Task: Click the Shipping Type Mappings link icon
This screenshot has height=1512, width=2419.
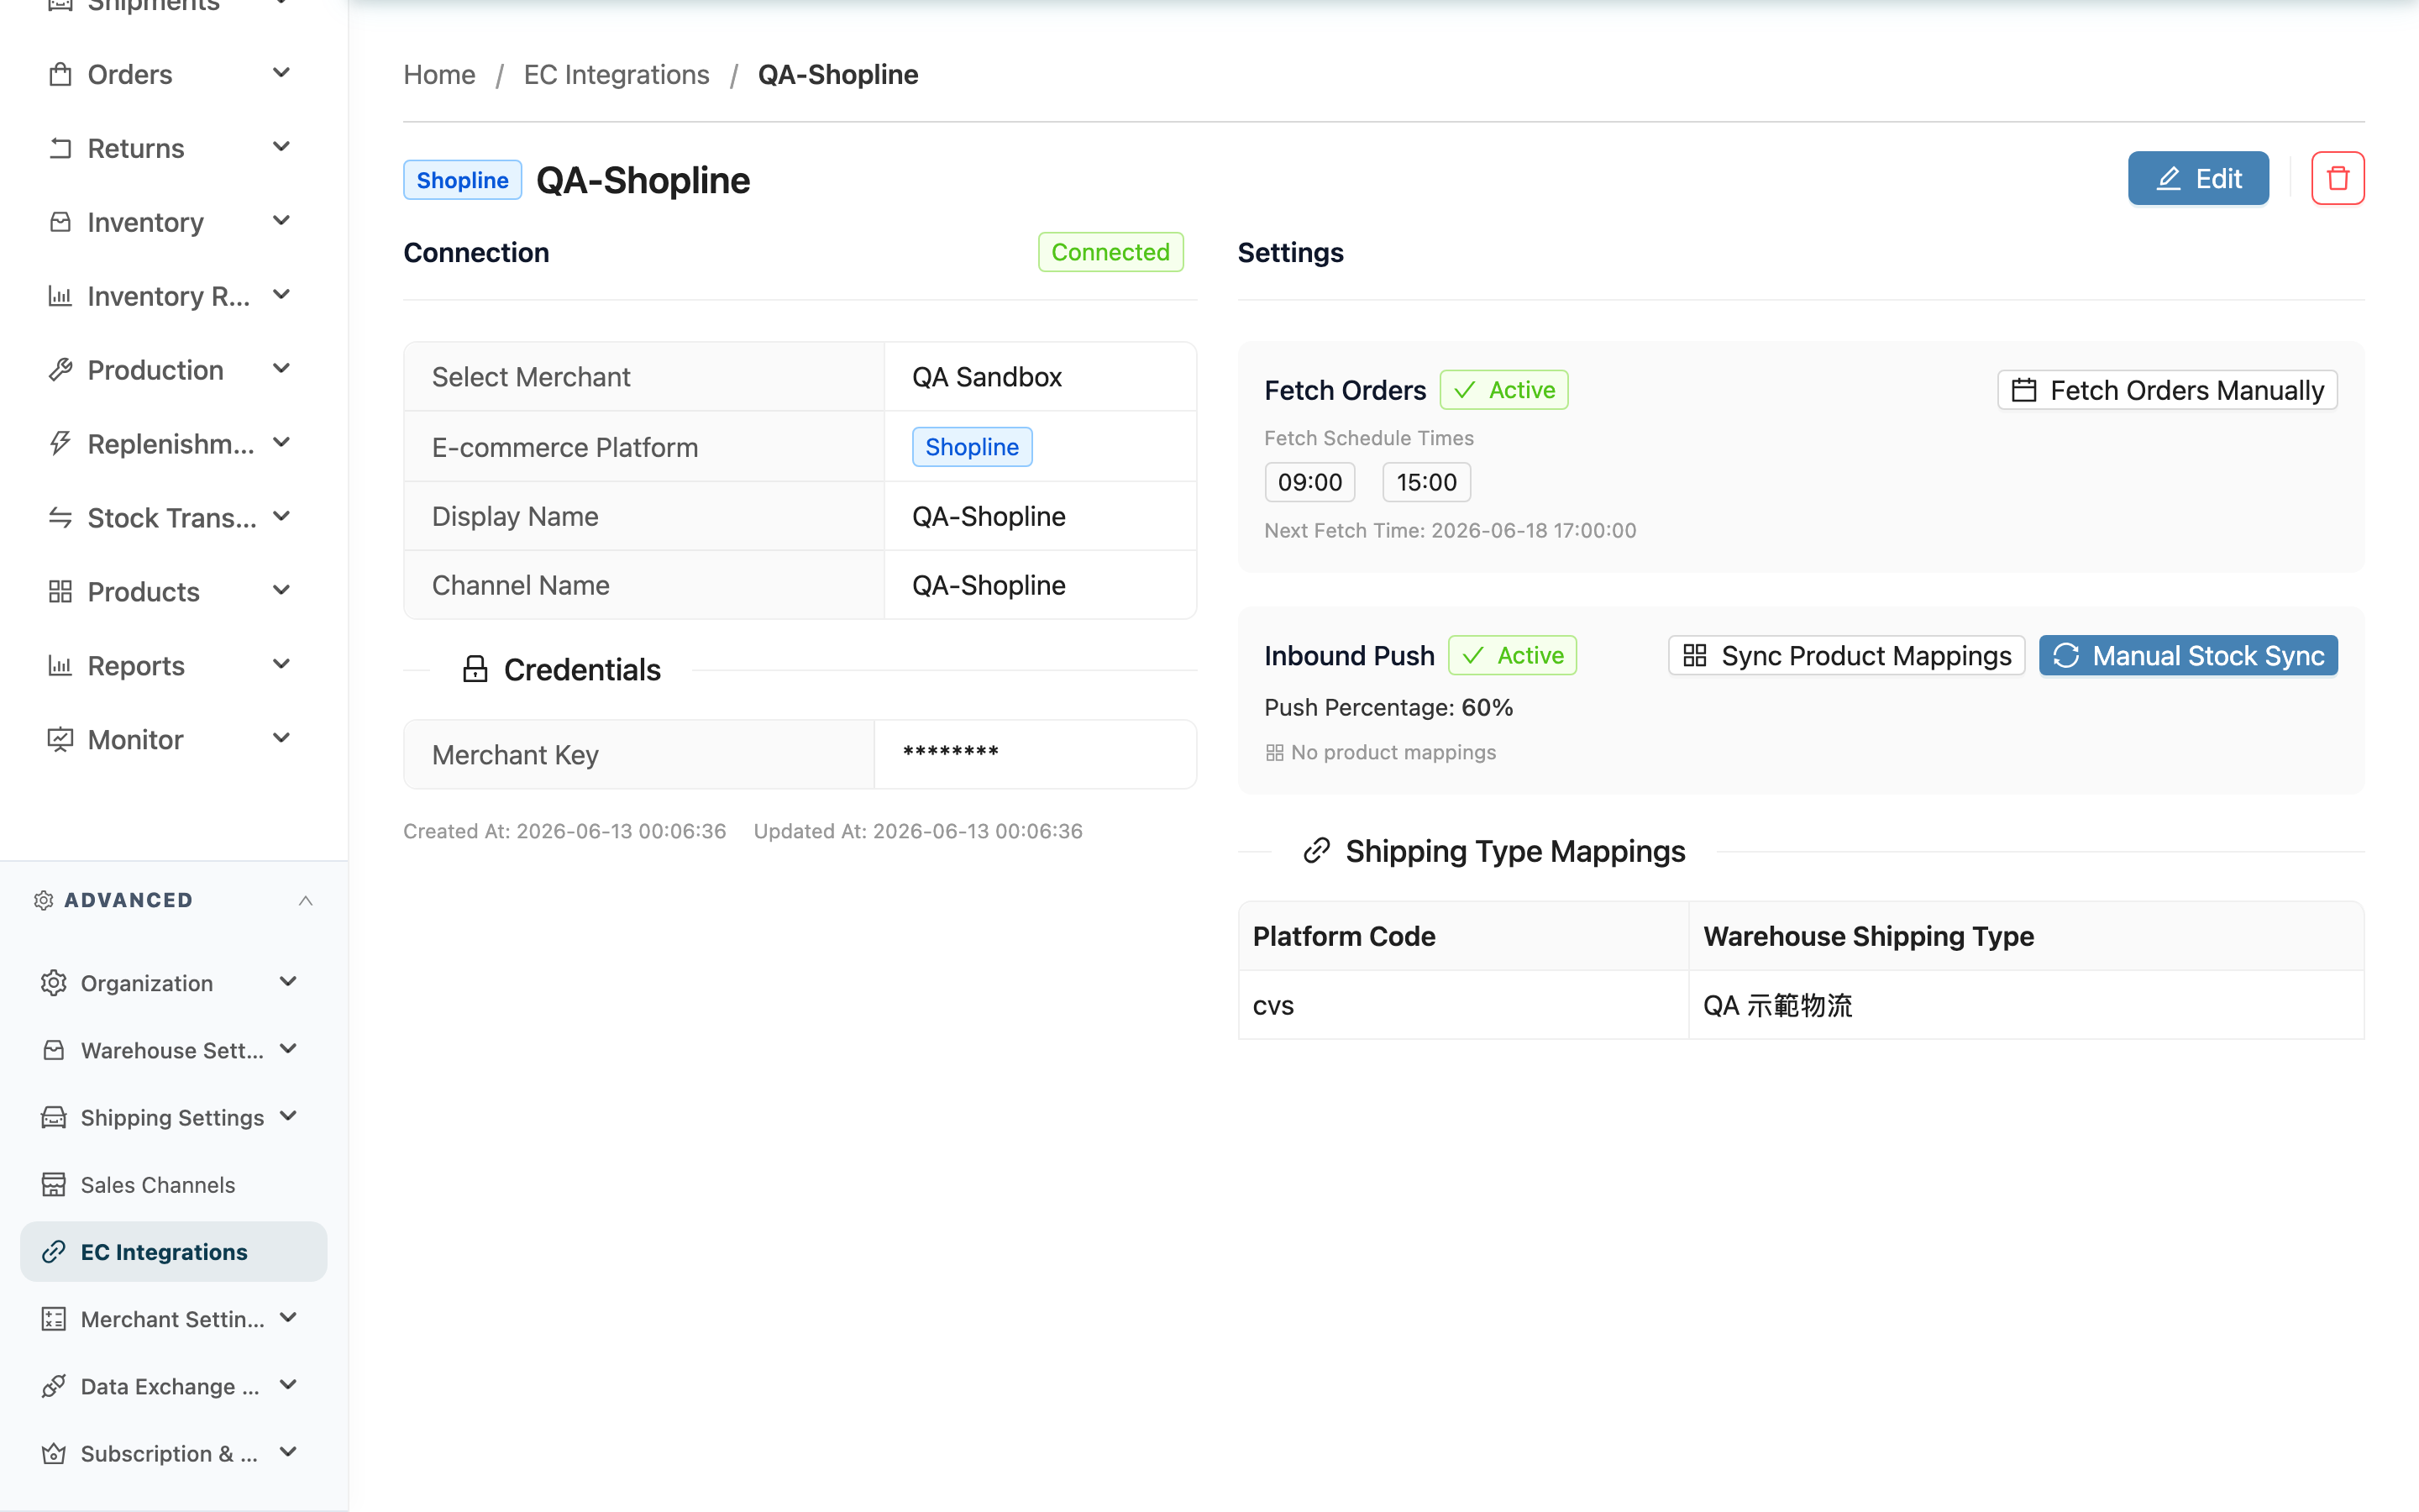Action: 1316,851
